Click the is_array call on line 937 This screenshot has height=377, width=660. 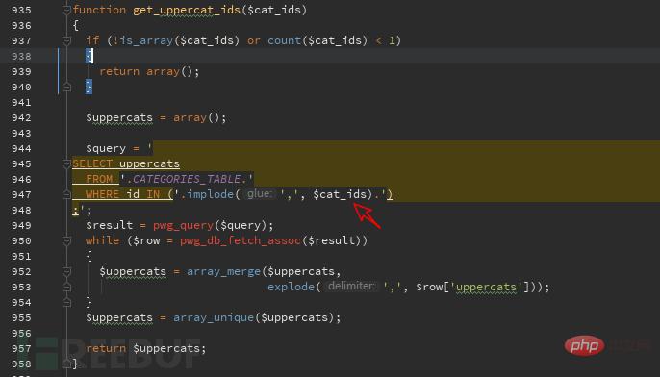[x=146, y=40]
